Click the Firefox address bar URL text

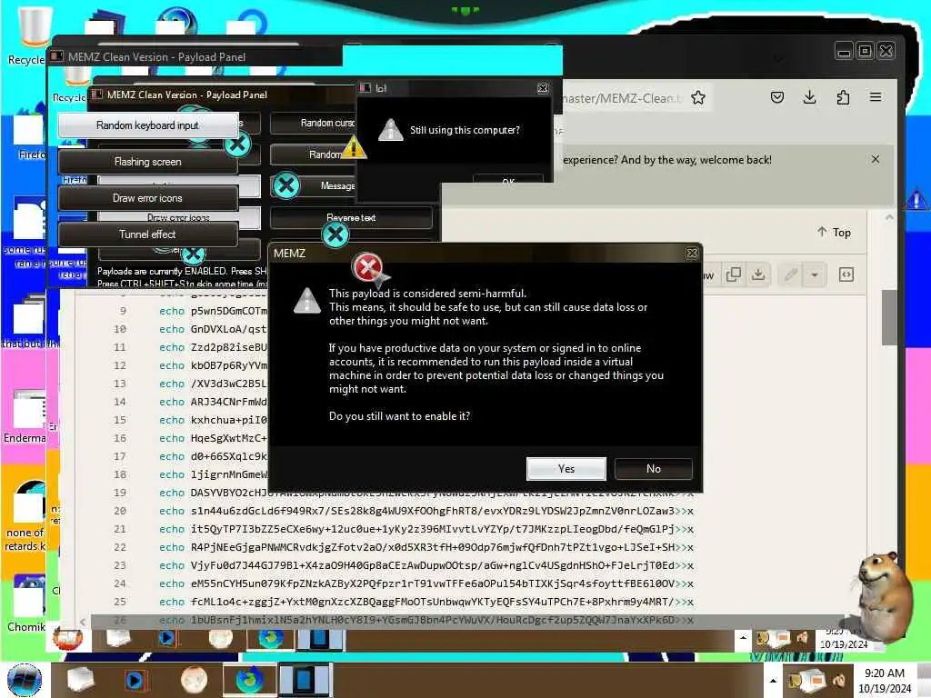pos(621,98)
